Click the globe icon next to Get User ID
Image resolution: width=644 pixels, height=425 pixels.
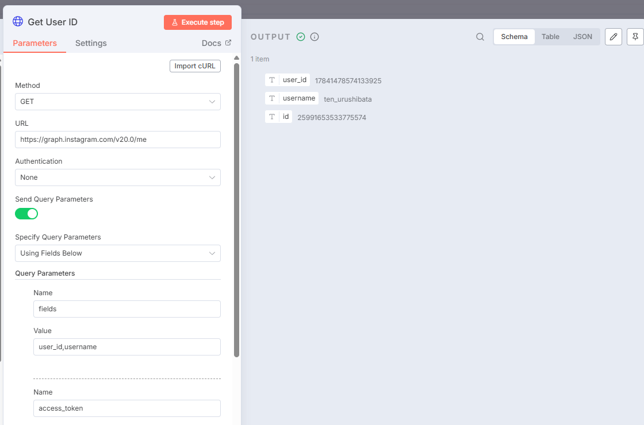[18, 22]
